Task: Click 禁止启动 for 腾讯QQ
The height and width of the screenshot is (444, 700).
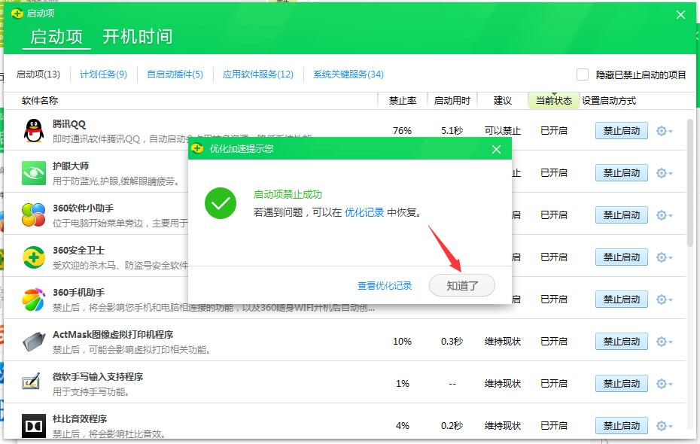Action: [622, 131]
